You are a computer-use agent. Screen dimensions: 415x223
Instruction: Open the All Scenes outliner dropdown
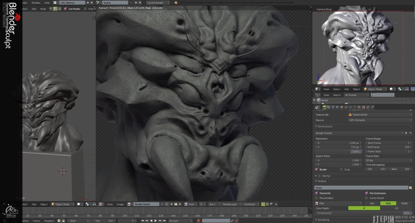tap(356, 95)
